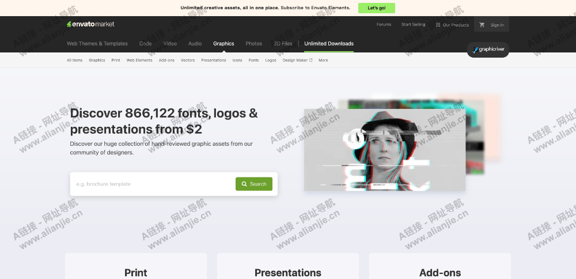
Task: Click the GraphicRiver badge logo
Action: (x=488, y=50)
